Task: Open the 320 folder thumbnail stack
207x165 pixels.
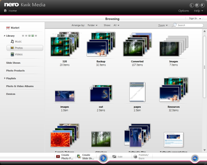Action: click(65, 44)
